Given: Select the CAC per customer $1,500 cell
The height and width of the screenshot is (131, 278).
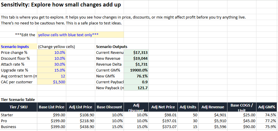Looking at the screenshot, I should (x=52, y=82).
